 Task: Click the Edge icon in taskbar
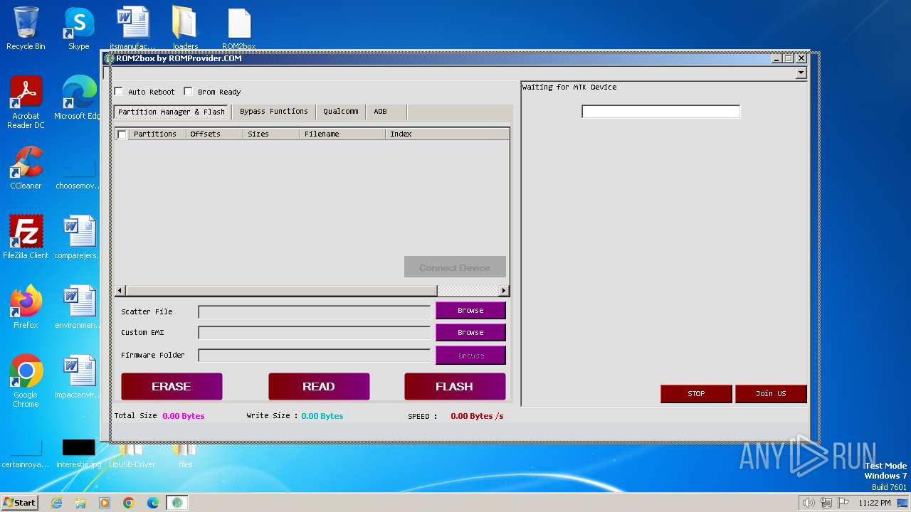(x=153, y=503)
